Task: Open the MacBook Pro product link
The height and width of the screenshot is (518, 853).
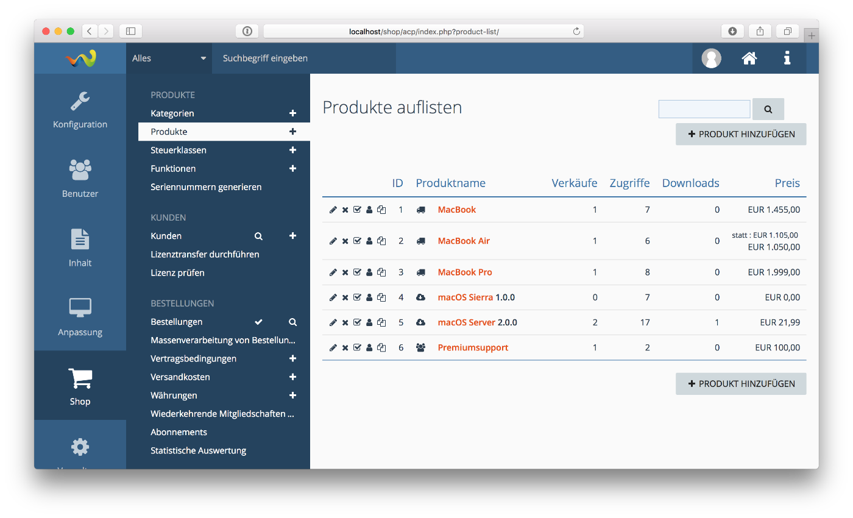Action: pyautogui.click(x=464, y=272)
